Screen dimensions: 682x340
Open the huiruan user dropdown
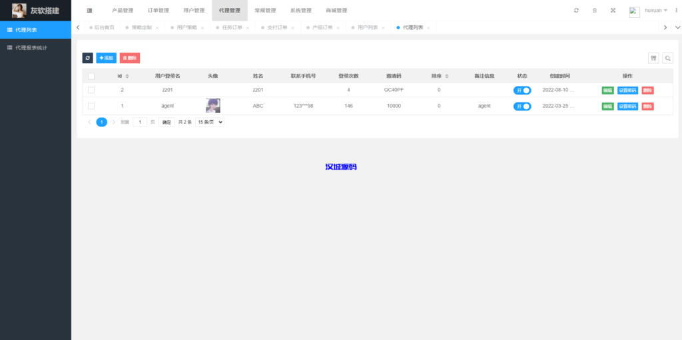pos(656,11)
